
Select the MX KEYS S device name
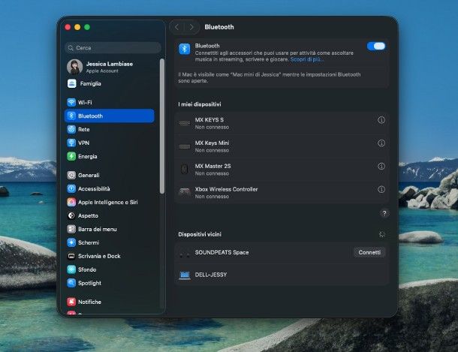pos(209,119)
